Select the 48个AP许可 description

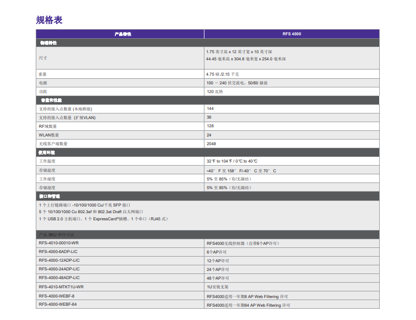pyautogui.click(x=218, y=279)
